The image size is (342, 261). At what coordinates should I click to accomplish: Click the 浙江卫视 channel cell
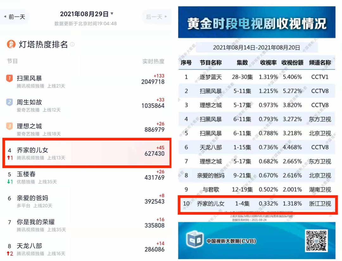point(320,204)
